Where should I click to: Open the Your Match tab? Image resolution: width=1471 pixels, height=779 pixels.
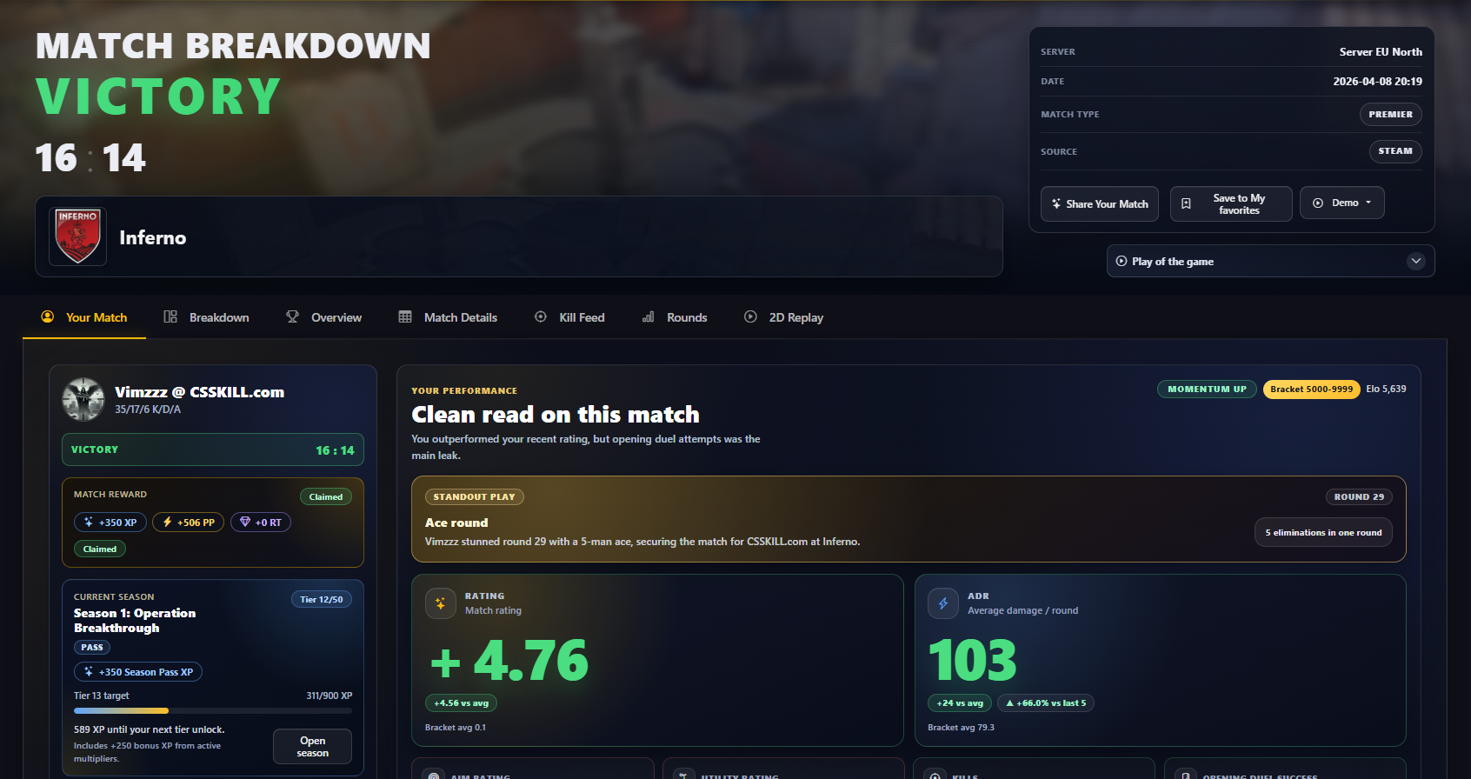(84, 317)
